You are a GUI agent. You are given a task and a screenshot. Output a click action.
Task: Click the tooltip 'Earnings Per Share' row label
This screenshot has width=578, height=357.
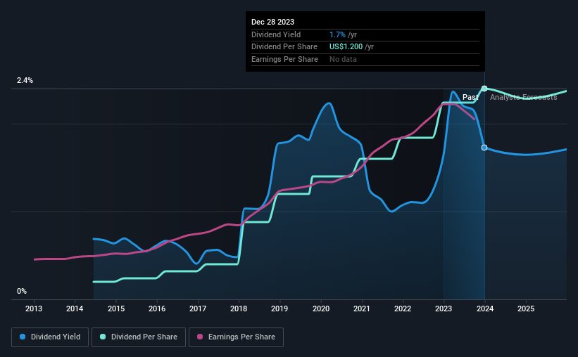click(284, 59)
